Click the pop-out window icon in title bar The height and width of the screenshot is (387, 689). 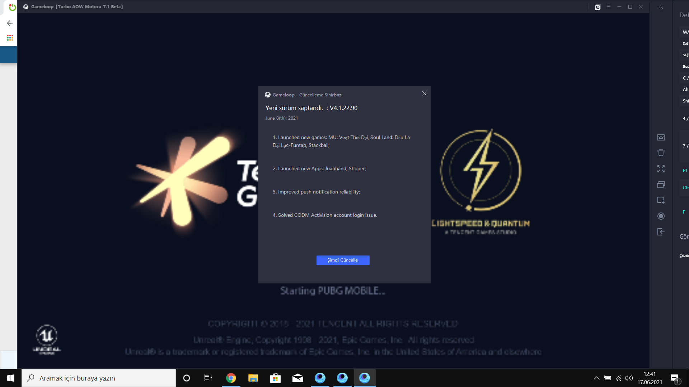click(597, 7)
